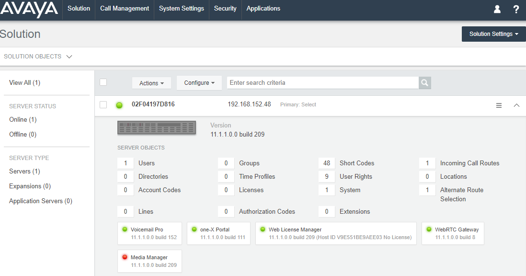Click the Voicemail Pro green status dot
This screenshot has width=526, height=276.
pos(125,230)
